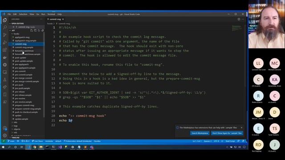
Task: Refresh the explorer file tree
Action: pyautogui.click(x=39, y=31)
